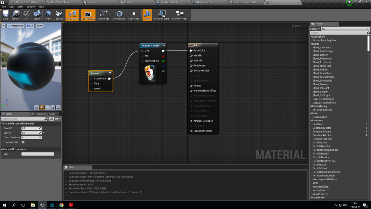Select the Browse toolbar icon
The image size is (371, 209).
pos(15,15)
